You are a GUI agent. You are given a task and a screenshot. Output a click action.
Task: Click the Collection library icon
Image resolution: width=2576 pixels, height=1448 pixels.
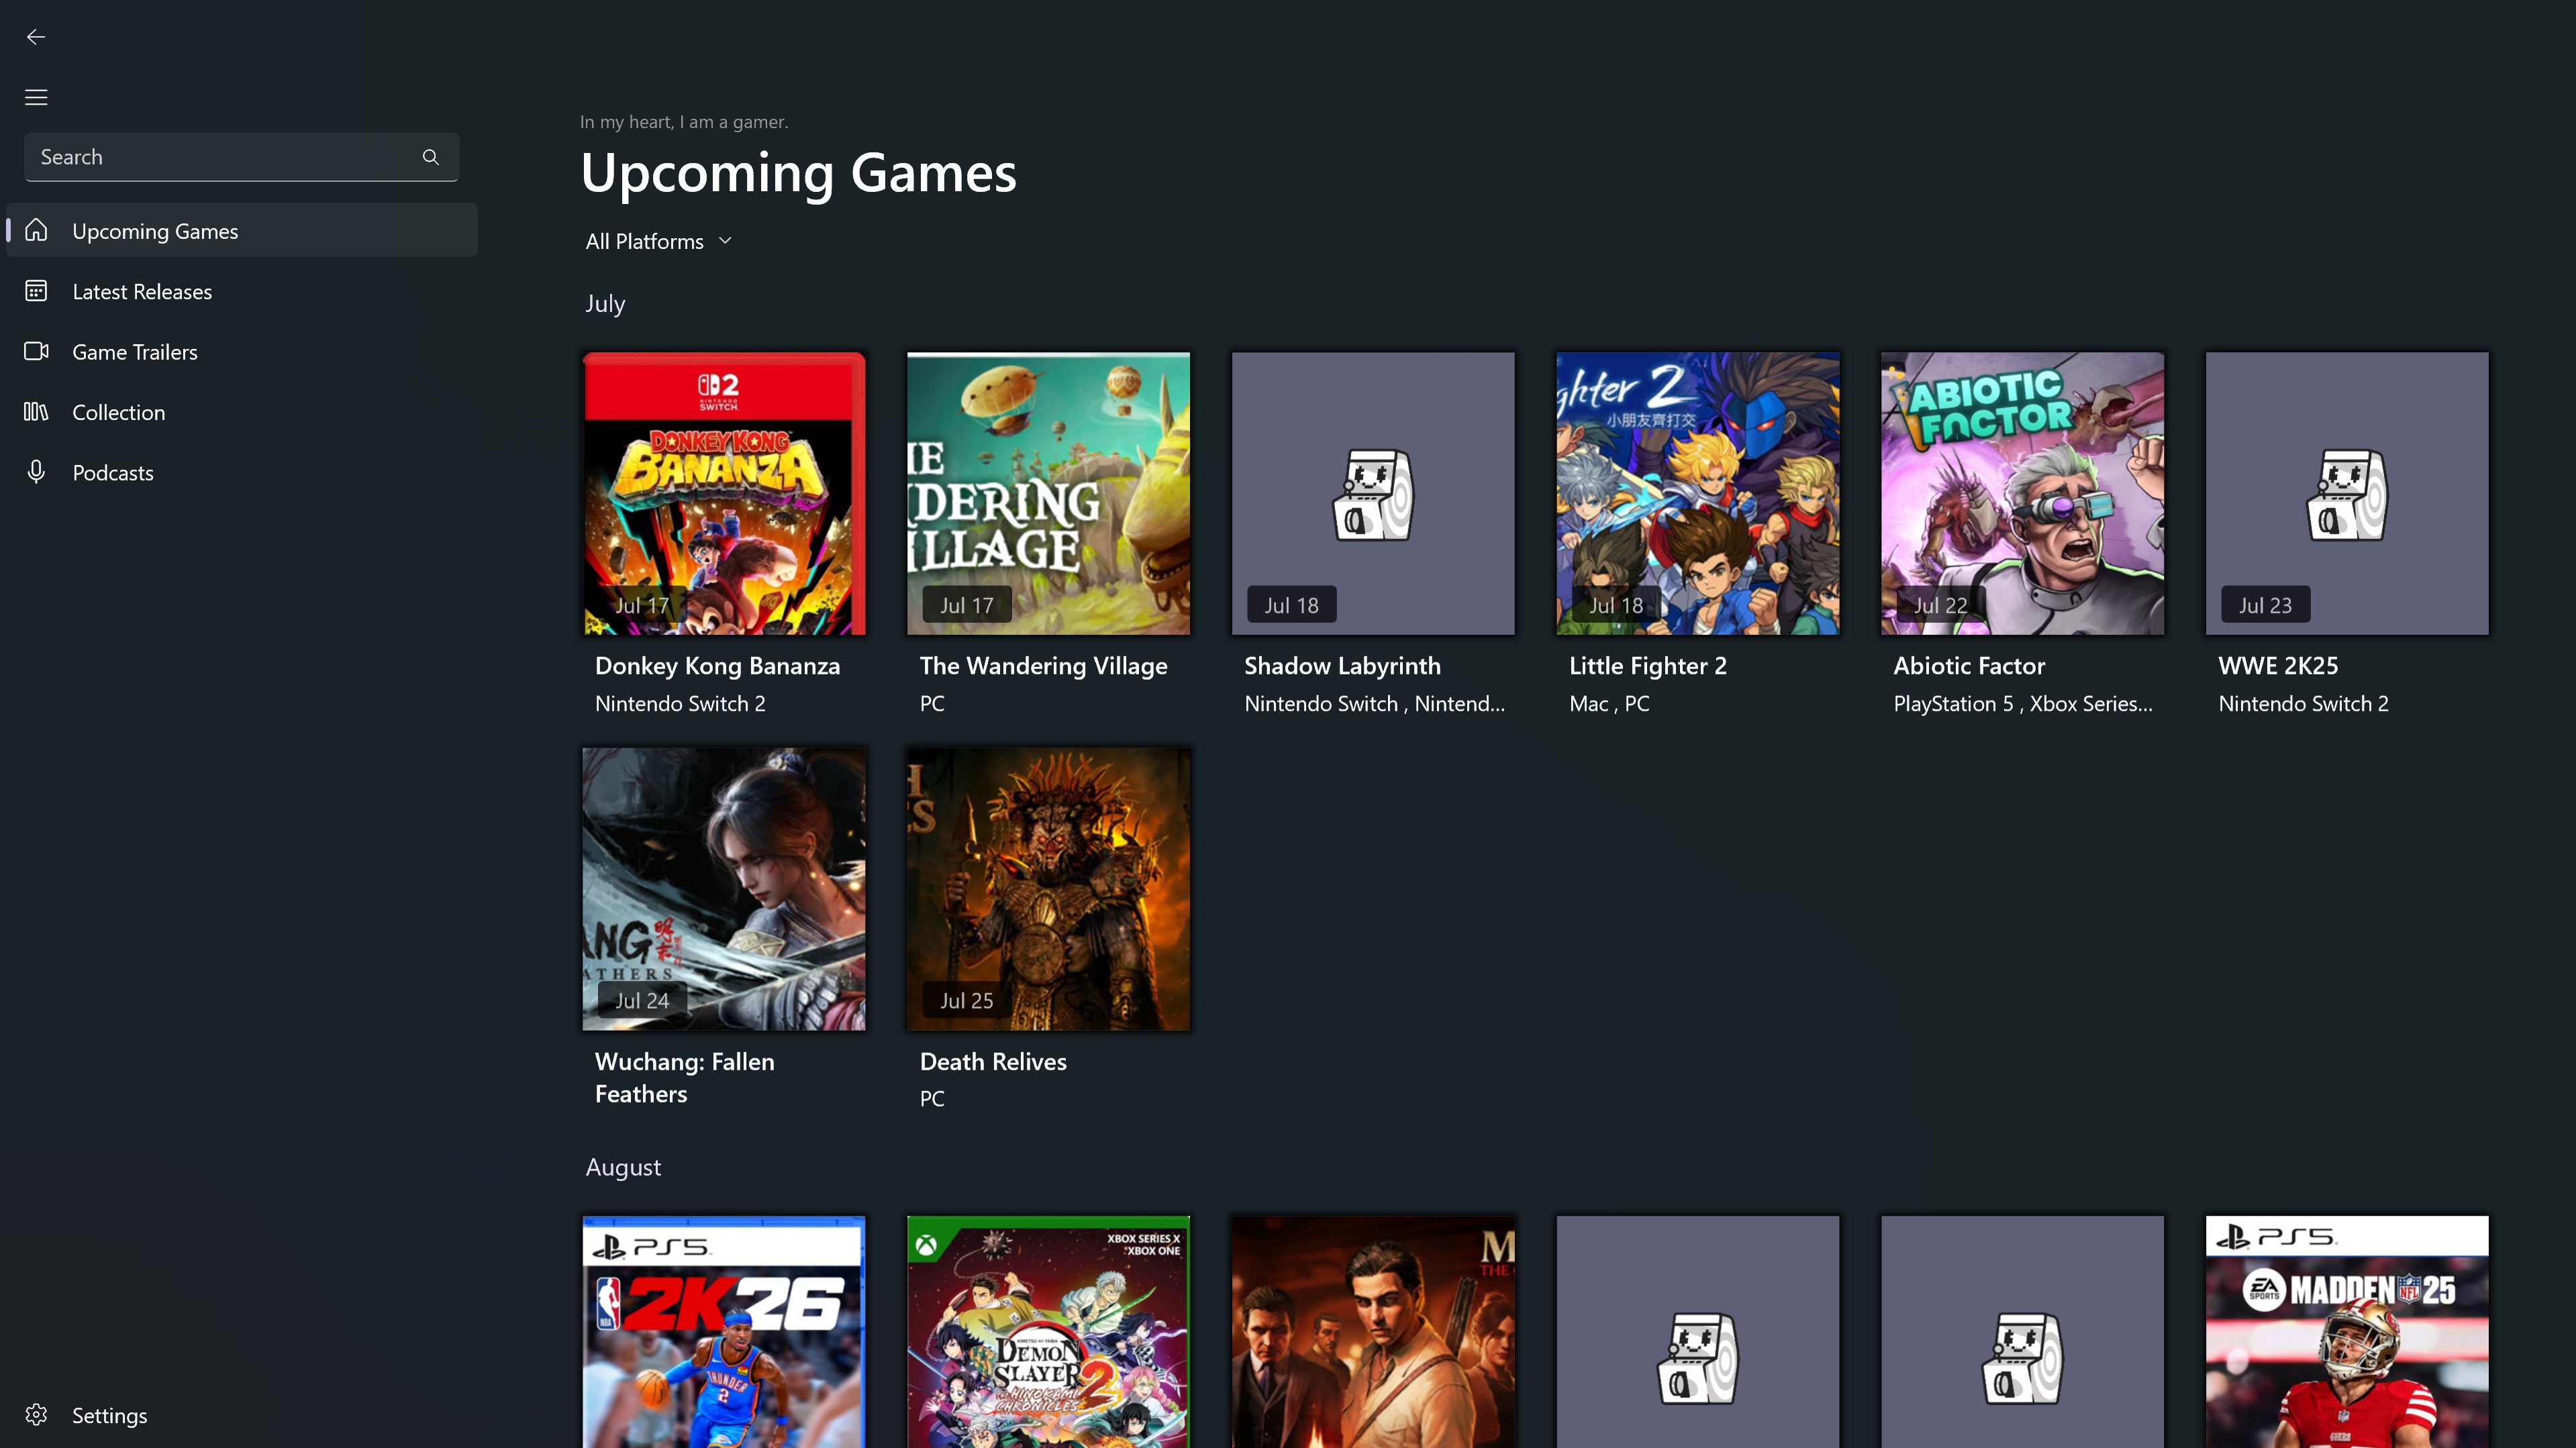[x=36, y=412]
